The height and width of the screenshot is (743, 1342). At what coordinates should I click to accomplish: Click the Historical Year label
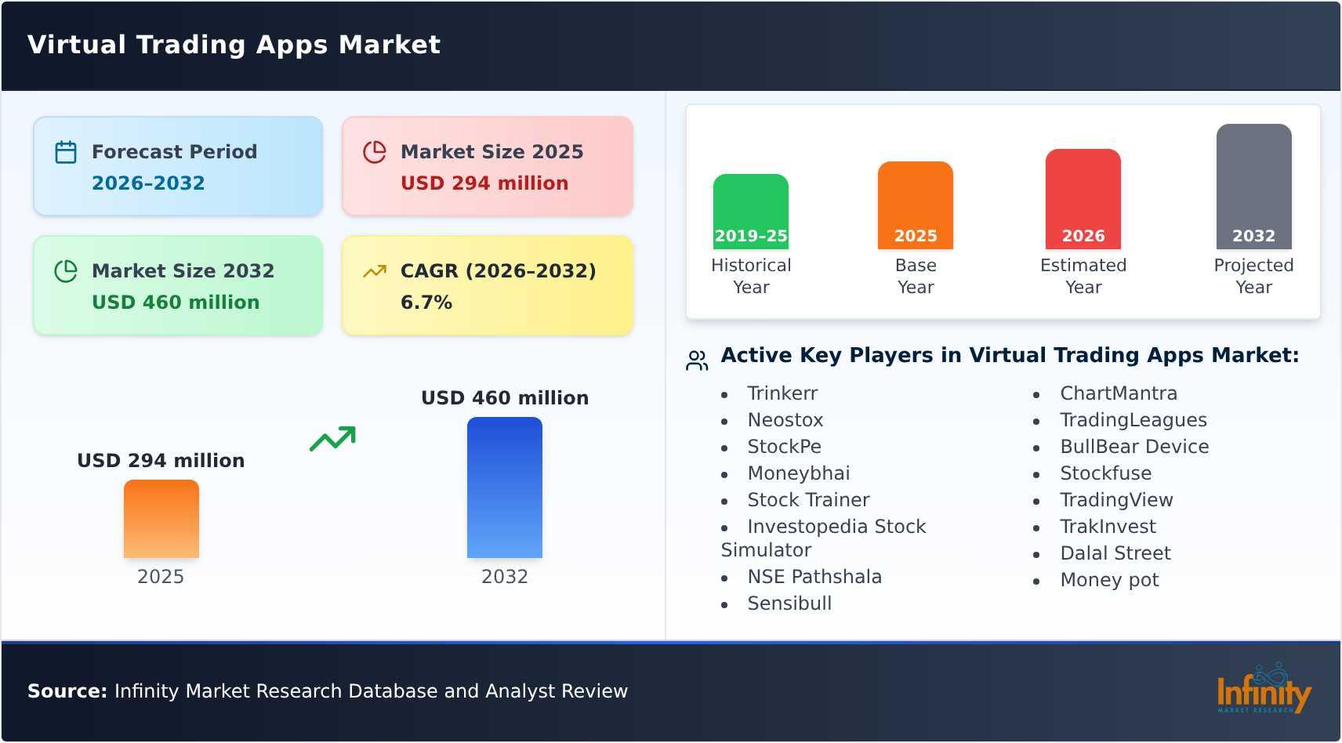[751, 276]
